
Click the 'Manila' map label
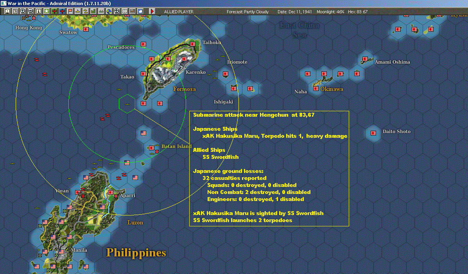[x=79, y=250]
